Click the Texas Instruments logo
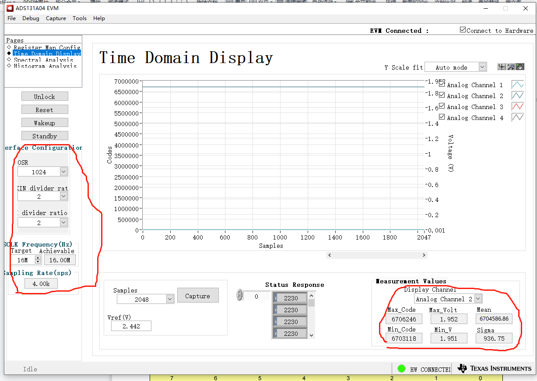Image resolution: width=537 pixels, height=381 pixels. tap(495, 368)
